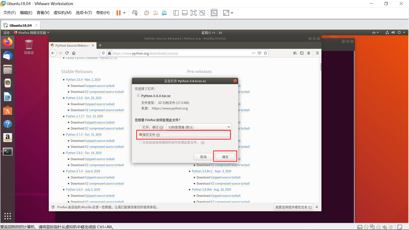
Task: Open the 编辑(E) menu
Action: 26,13
